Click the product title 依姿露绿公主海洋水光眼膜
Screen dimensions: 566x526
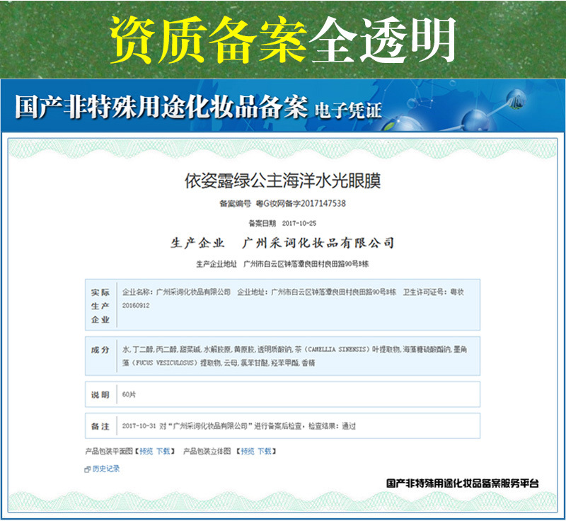282,182
